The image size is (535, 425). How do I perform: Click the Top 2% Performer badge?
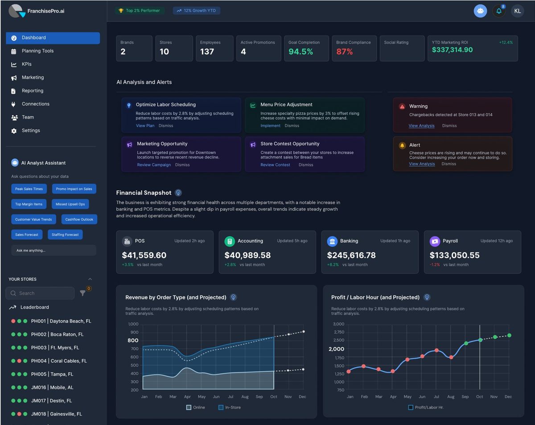tap(140, 11)
